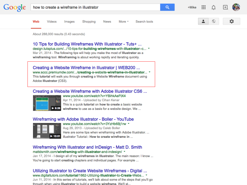
Task: Select the Web tab
Action: pos(36,22)
